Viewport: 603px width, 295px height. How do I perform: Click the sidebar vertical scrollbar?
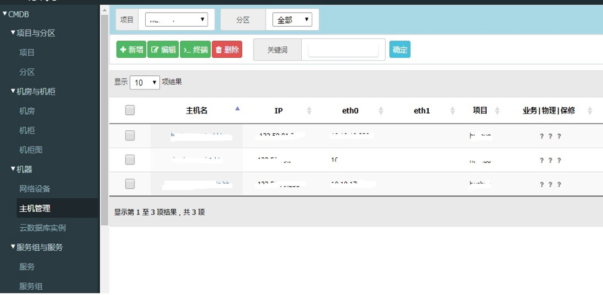[104, 119]
